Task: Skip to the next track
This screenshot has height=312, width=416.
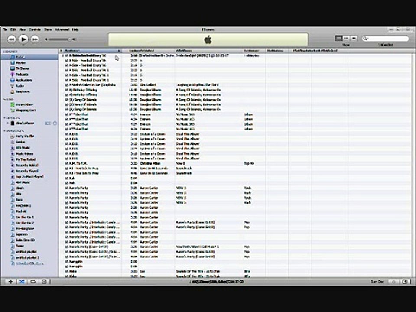Action: pos(35,39)
